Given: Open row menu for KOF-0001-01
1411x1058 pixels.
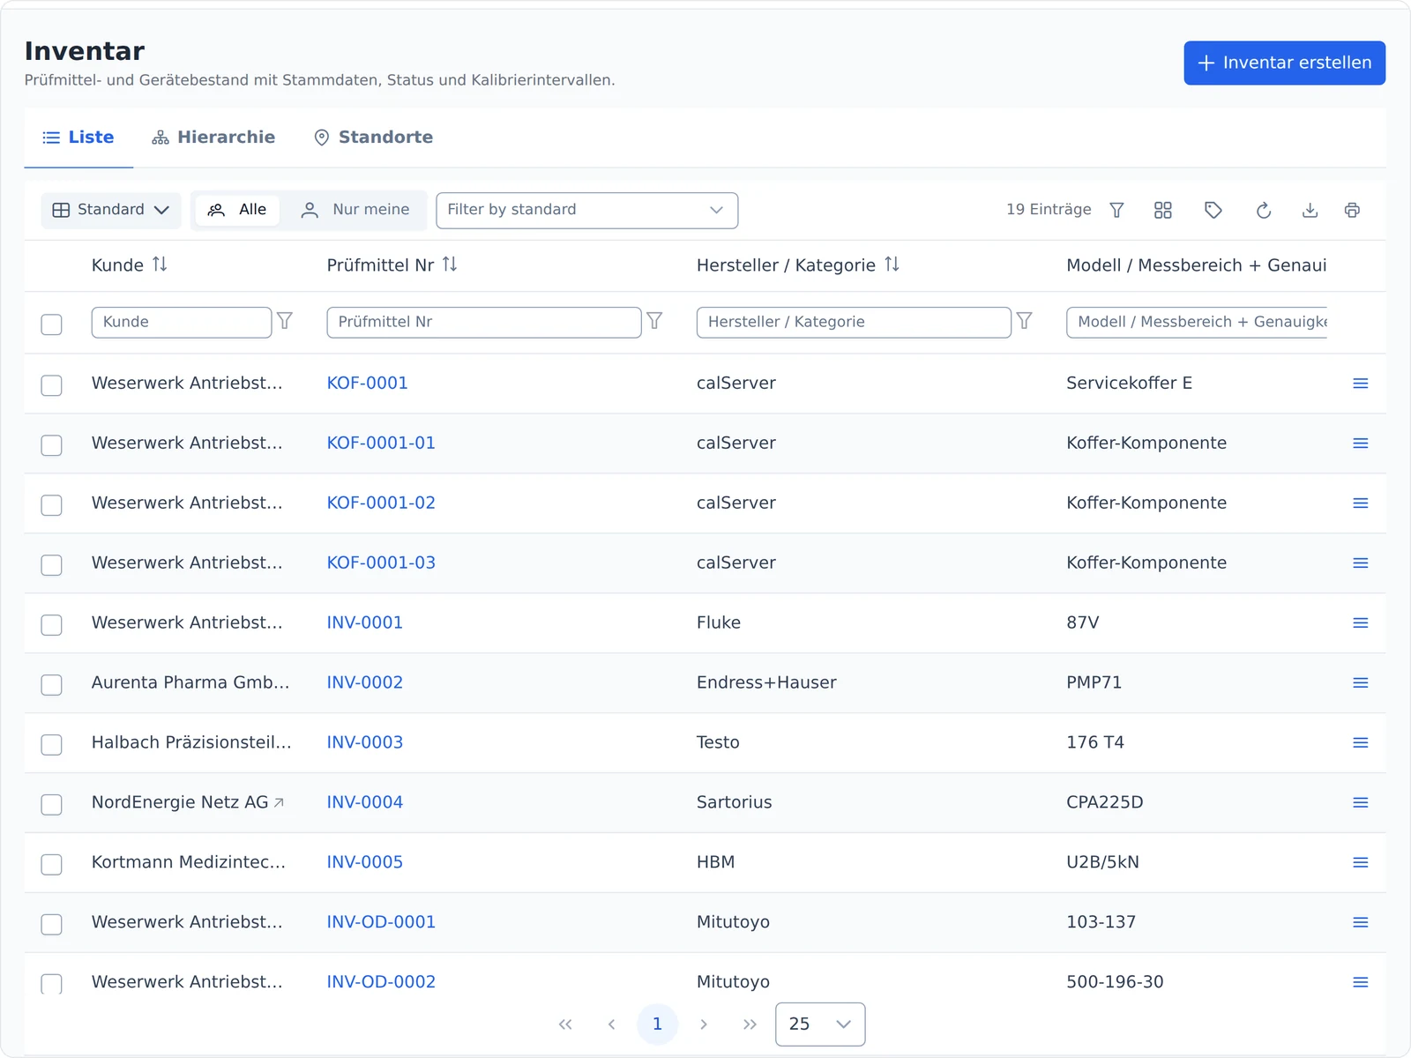Looking at the screenshot, I should (x=1361, y=443).
